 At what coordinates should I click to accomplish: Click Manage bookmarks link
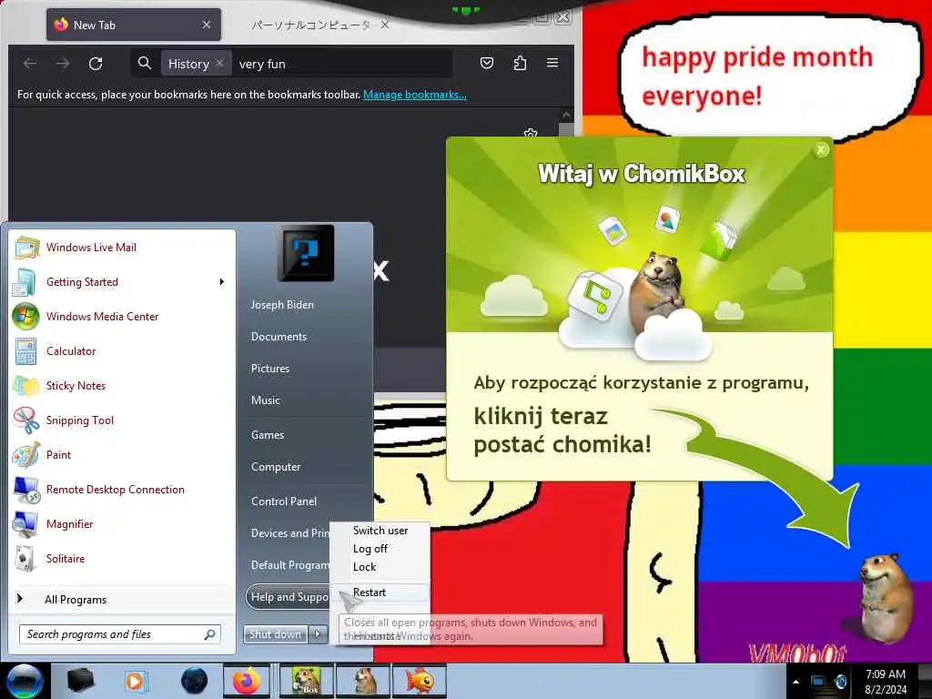click(x=415, y=95)
